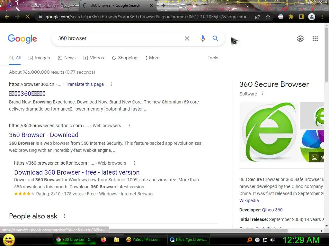Open the People also ask options dots
The height and width of the screenshot is (246, 329).
coord(64,216)
